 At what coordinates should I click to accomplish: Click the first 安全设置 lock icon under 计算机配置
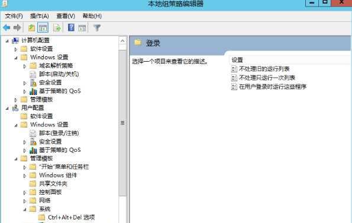[33, 83]
